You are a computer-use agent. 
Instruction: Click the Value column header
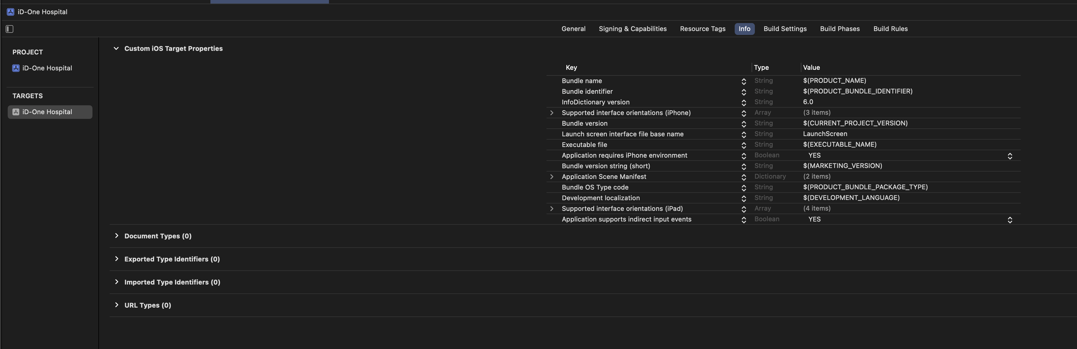coord(811,68)
